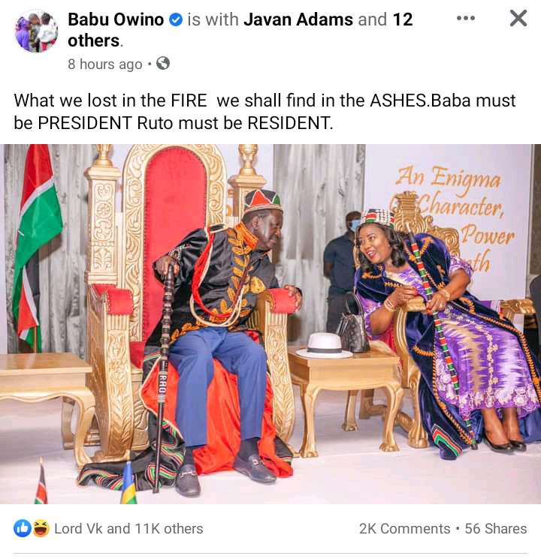The height and width of the screenshot is (559, 541).
Task: View Lord Vk and 11K others reactions
Action: point(128,529)
